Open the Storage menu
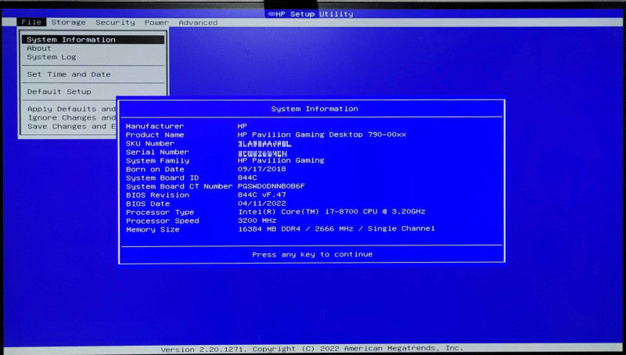This screenshot has width=626, height=355. coord(68,23)
